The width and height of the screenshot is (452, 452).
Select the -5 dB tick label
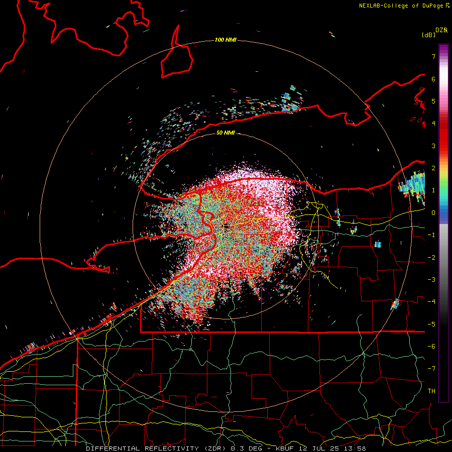431,324
